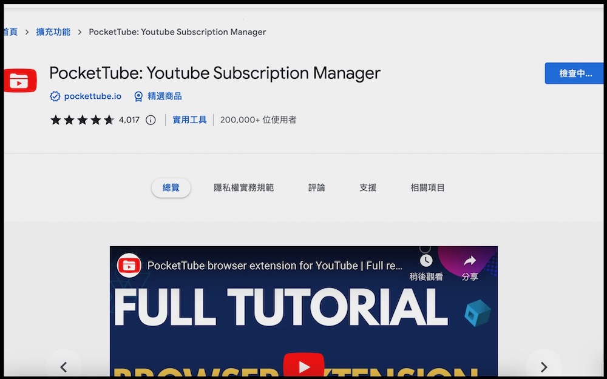Screen dimensions: 607x379
Task: Click the verified badge beside pockettube.io
Action: [55, 96]
